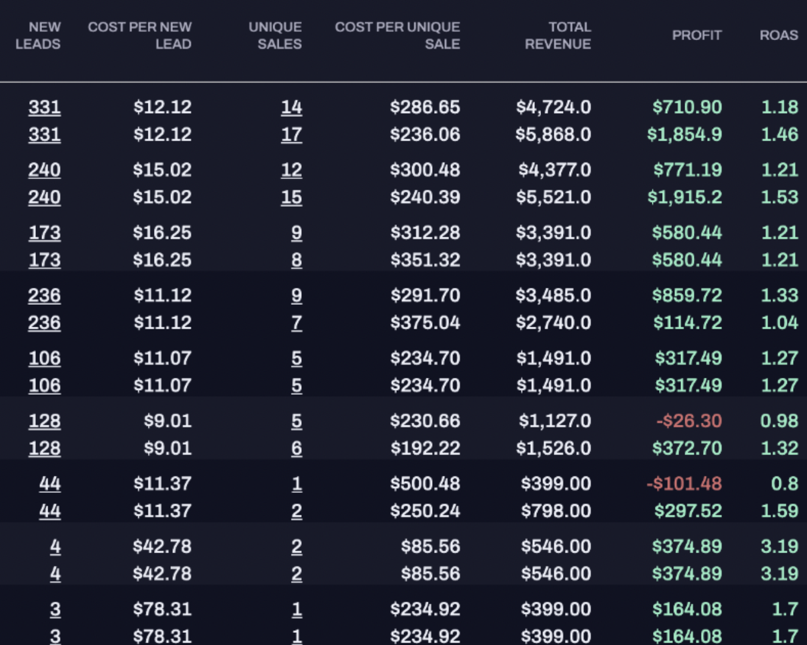Open 44 new leads link in -$101.48 profit row
The height and width of the screenshot is (645, 807).
pyautogui.click(x=50, y=484)
